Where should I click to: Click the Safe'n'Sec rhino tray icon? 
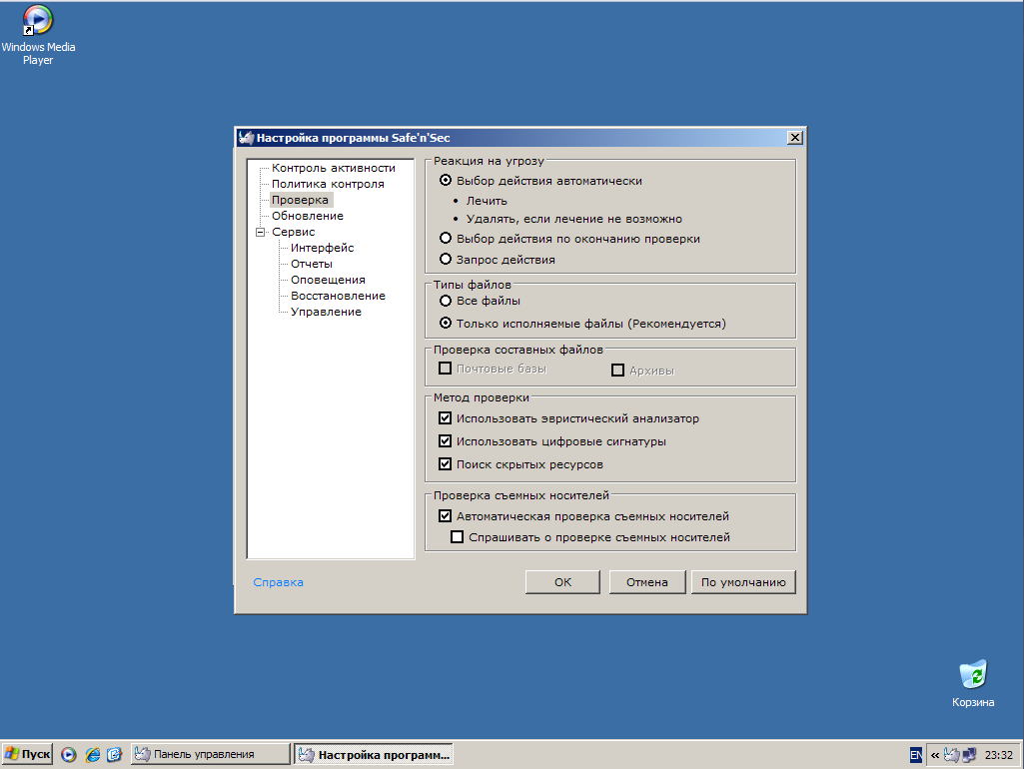951,755
